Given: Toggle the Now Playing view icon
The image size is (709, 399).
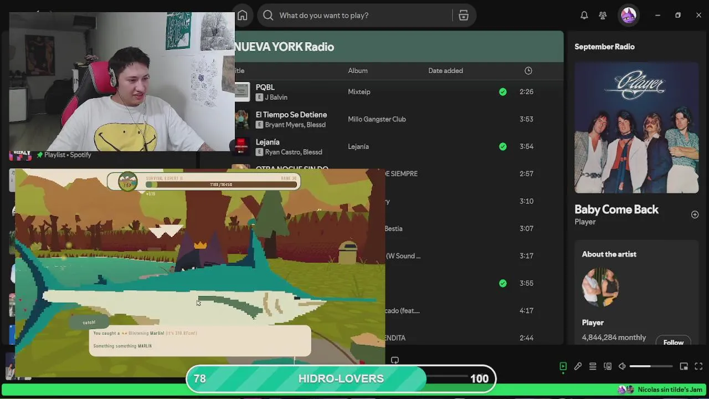Looking at the screenshot, I should pyautogui.click(x=563, y=366).
